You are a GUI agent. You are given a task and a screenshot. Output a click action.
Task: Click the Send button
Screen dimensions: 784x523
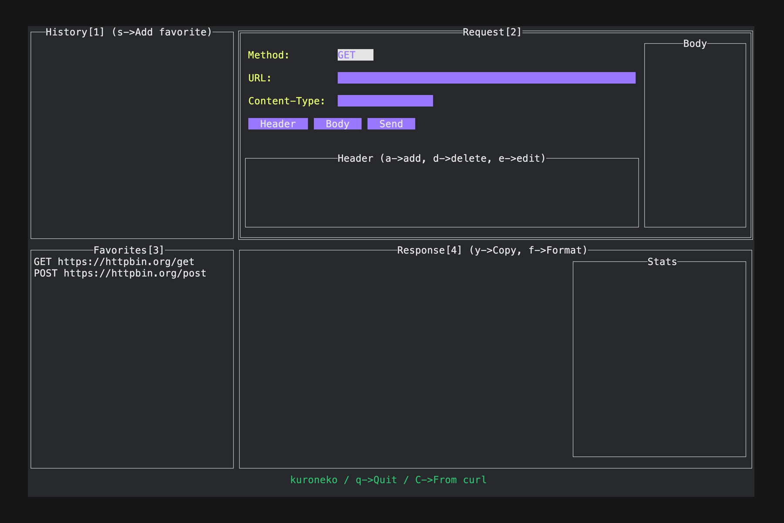tap(391, 124)
